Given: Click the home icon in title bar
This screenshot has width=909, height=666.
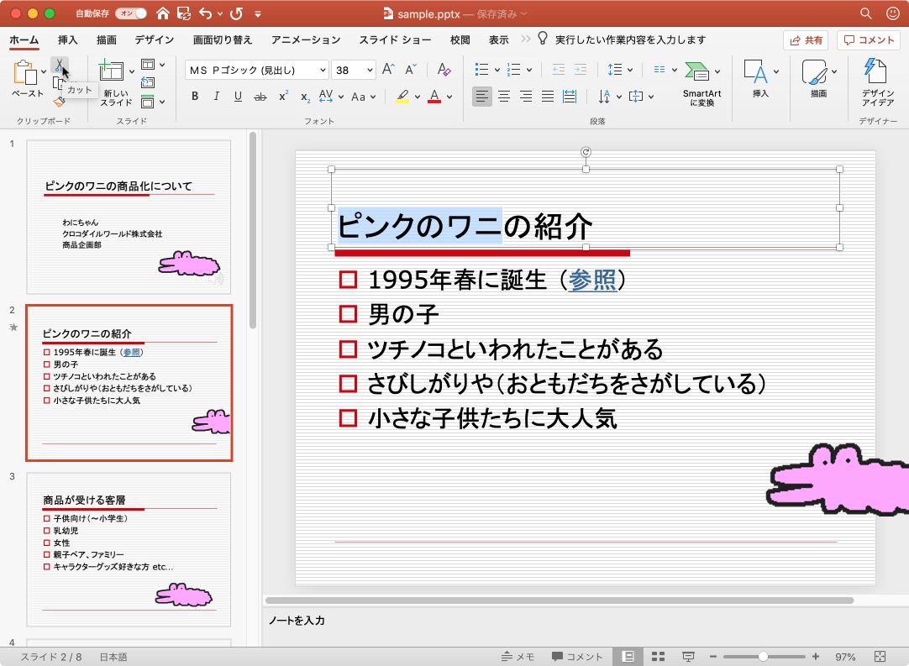Looking at the screenshot, I should (163, 13).
